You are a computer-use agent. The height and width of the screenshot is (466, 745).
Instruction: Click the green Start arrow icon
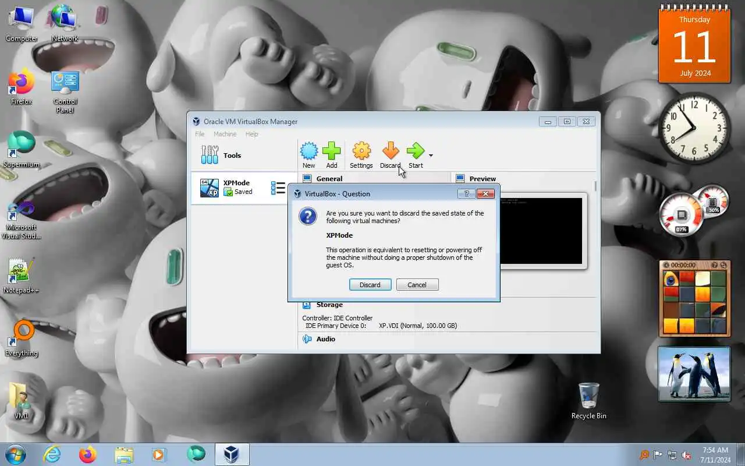click(x=416, y=151)
